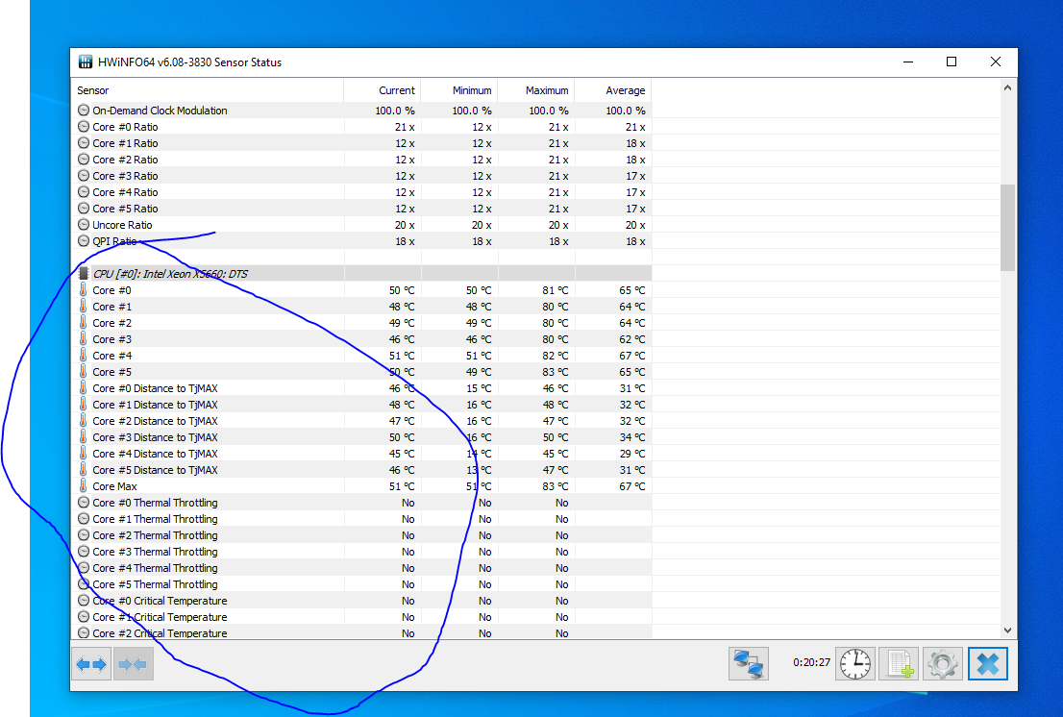The image size is (1063, 717).
Task: Select the Core #1 Thermal Throttling label
Action: (156, 519)
